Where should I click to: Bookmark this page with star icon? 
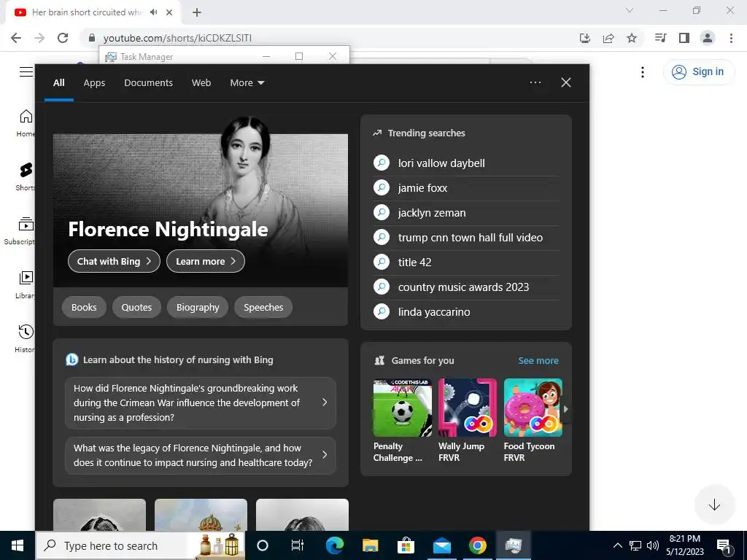(x=632, y=38)
